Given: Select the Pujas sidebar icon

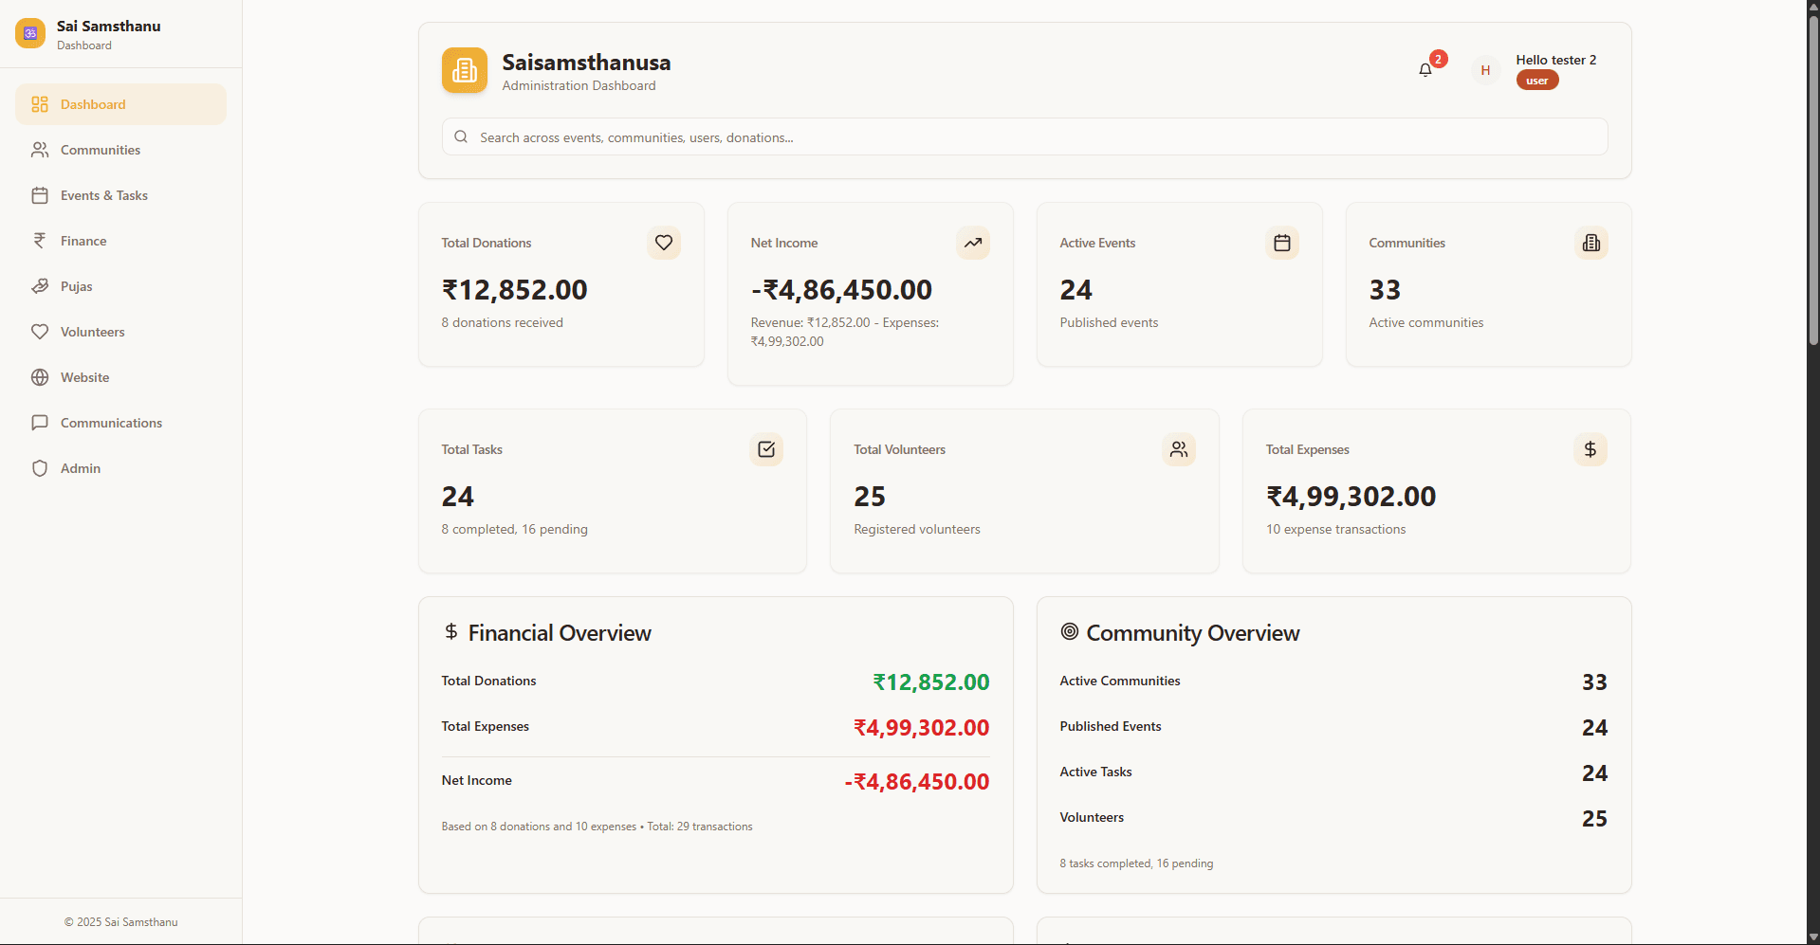Looking at the screenshot, I should pos(40,285).
